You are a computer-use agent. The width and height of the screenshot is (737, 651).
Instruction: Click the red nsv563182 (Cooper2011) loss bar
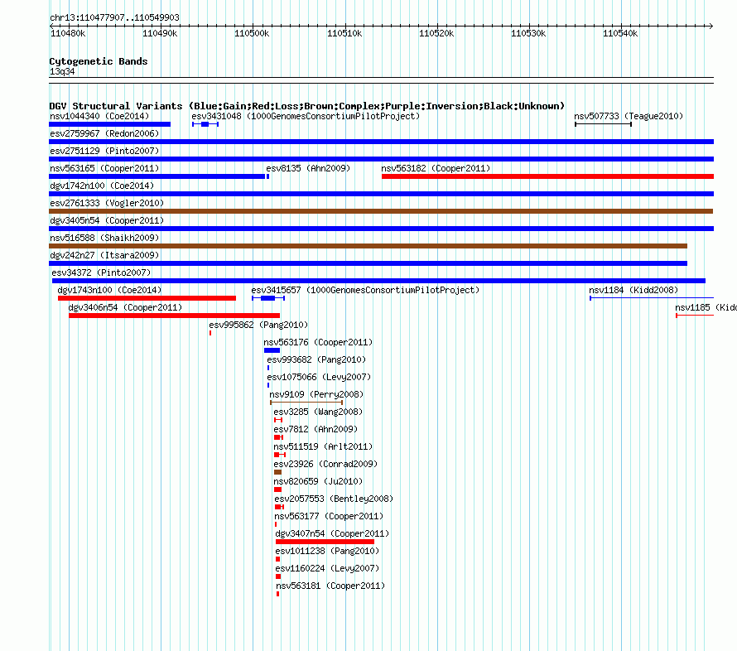(x=547, y=176)
